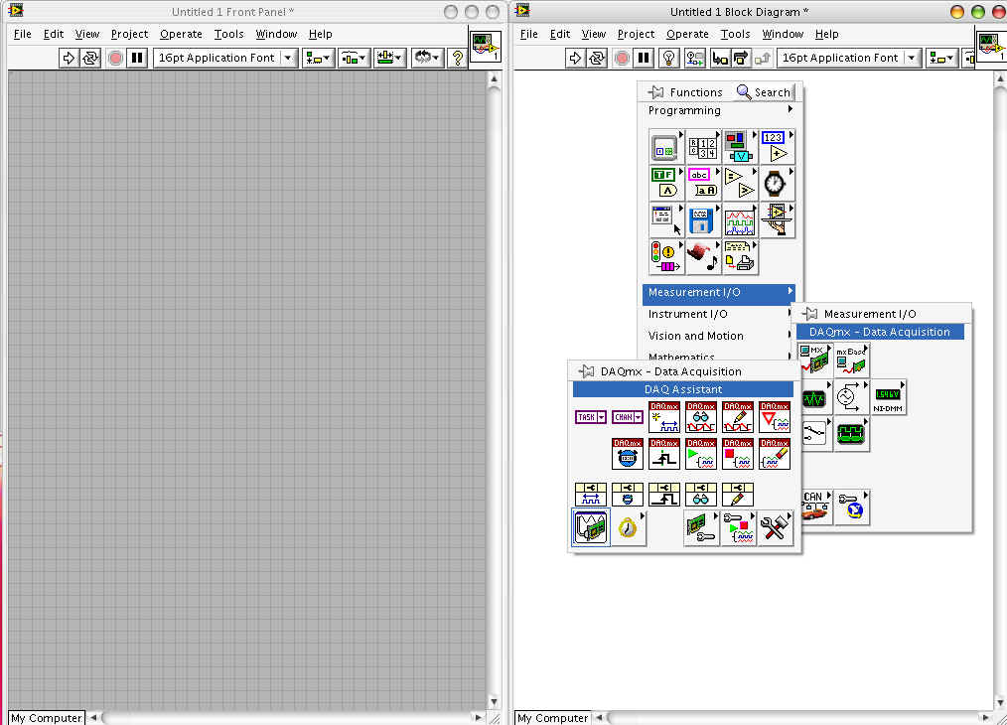
Task: Open Align Objects dropdown in Front Panel
Action: [x=318, y=58]
